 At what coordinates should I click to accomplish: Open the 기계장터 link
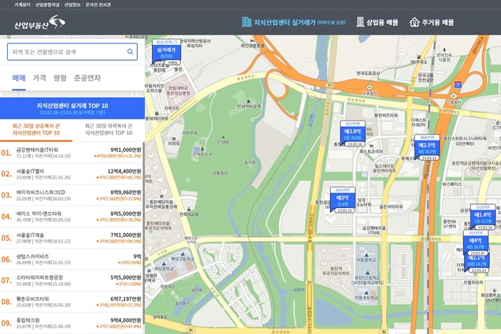(x=22, y=5)
